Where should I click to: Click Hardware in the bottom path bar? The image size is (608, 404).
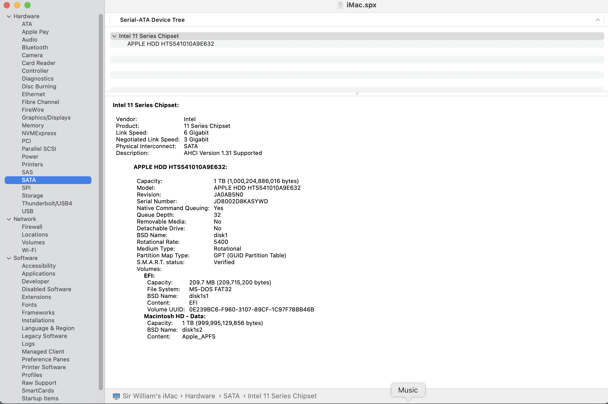(200, 396)
